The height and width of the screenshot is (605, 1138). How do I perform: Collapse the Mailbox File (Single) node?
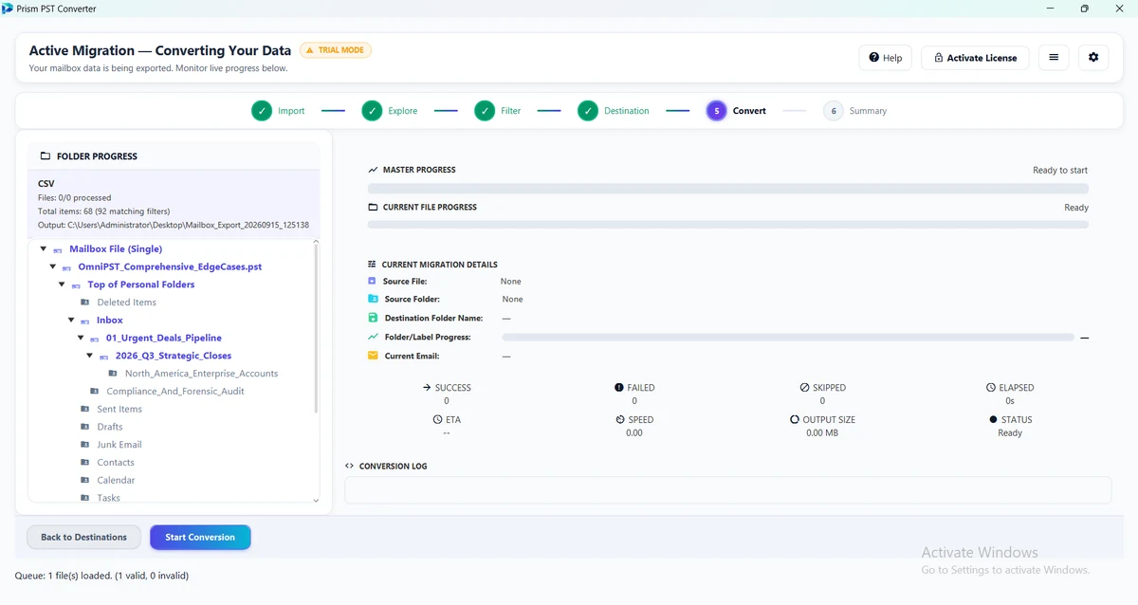[x=45, y=249]
